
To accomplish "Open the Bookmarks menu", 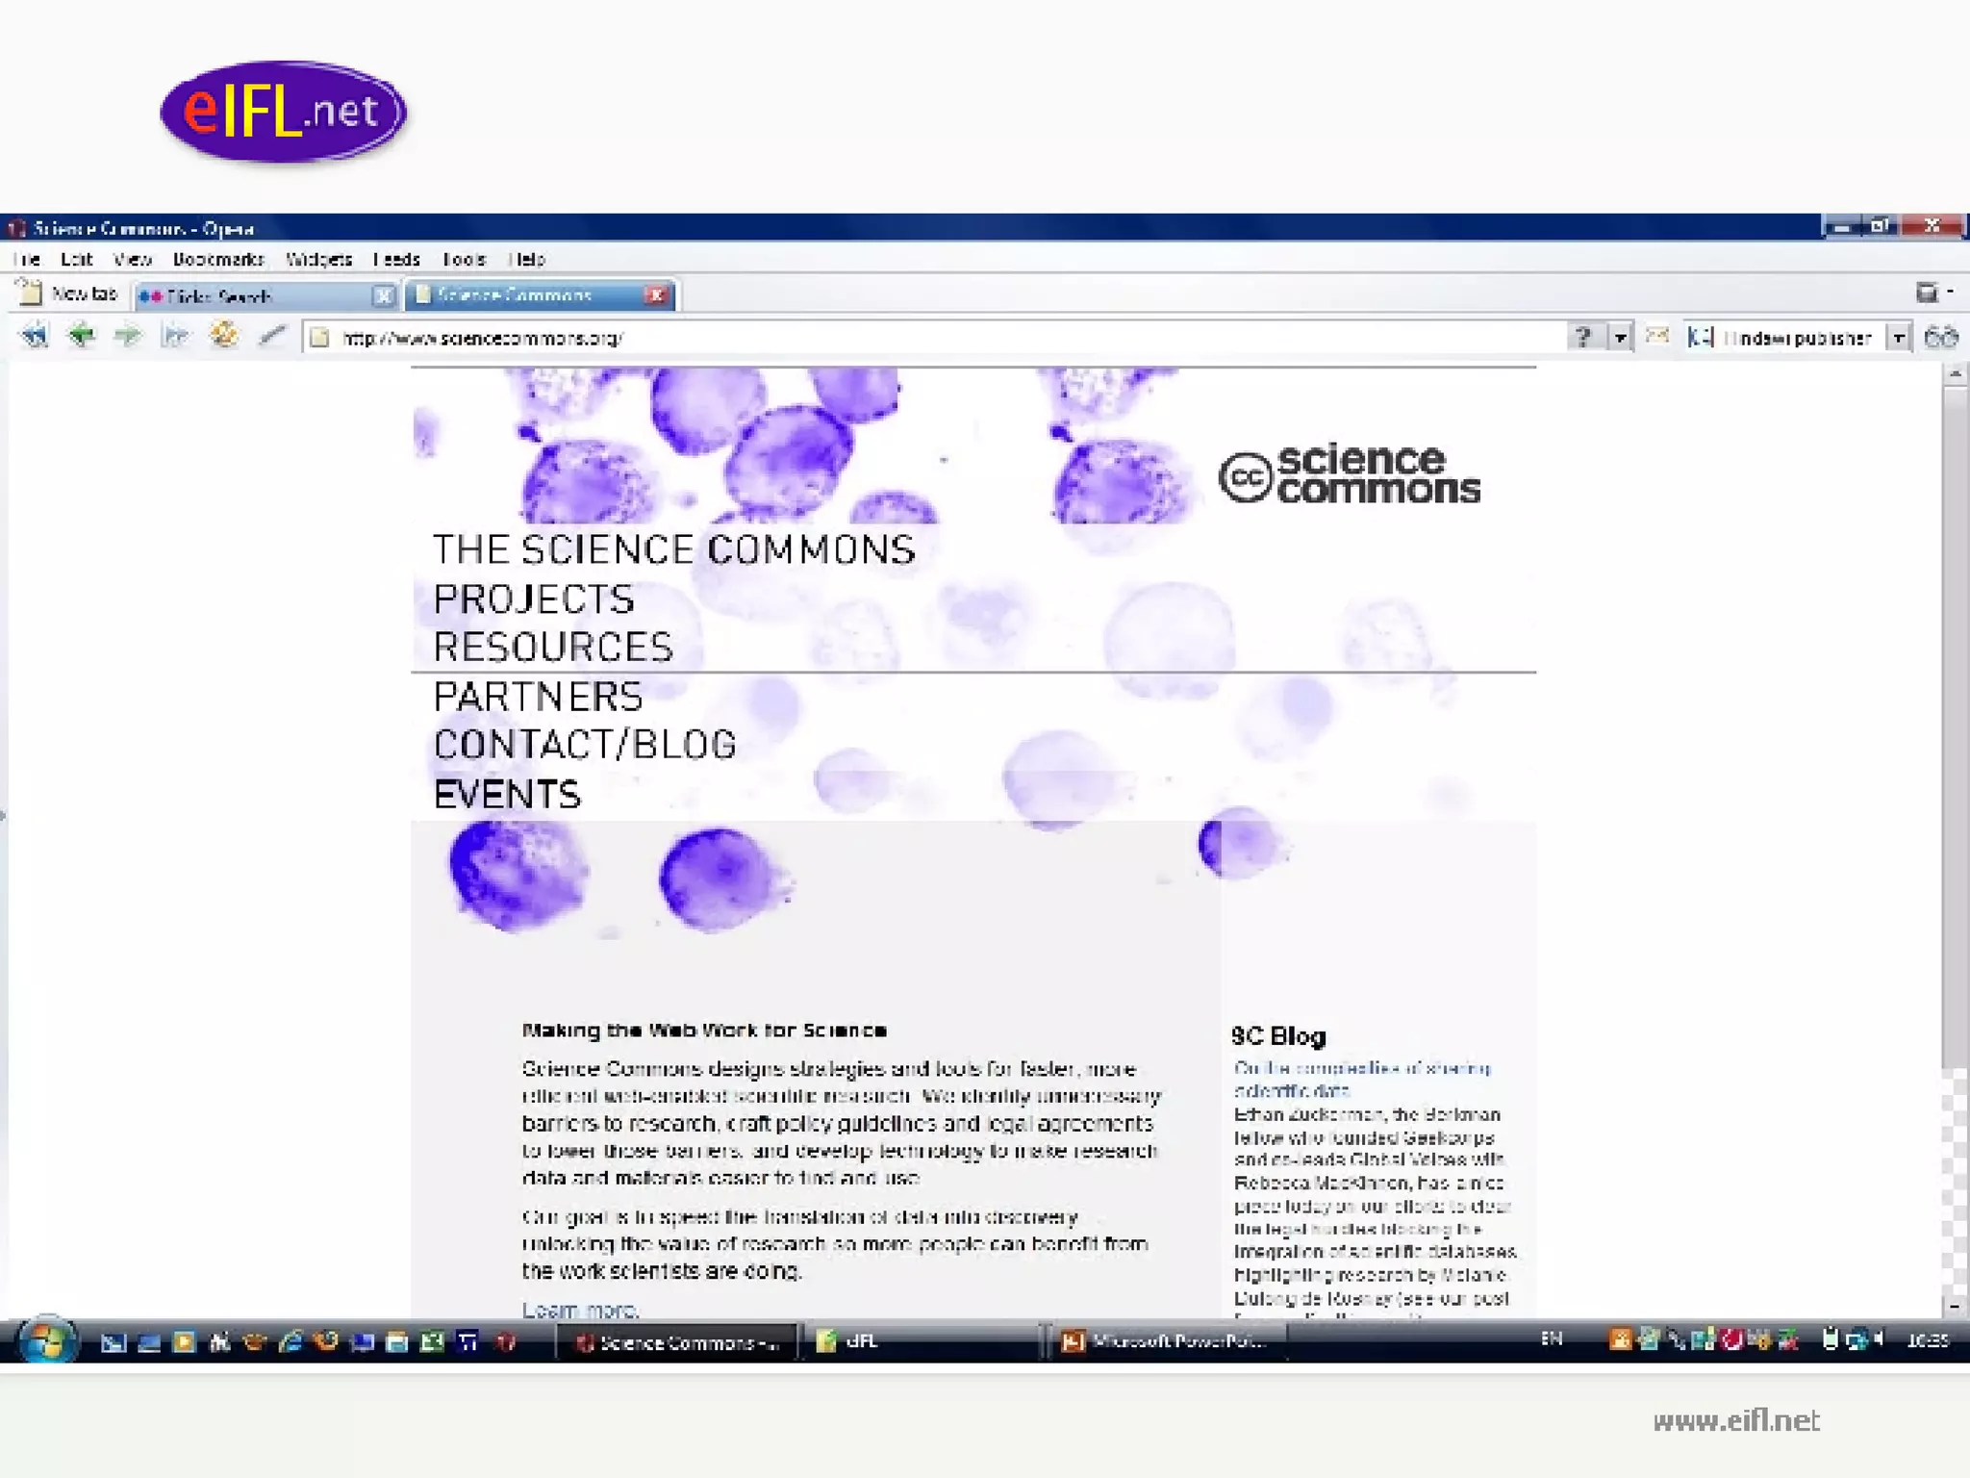I will (217, 259).
